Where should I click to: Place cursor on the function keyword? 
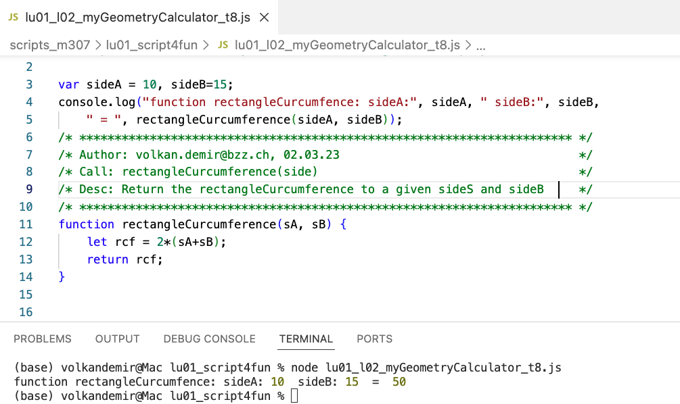tap(86, 224)
